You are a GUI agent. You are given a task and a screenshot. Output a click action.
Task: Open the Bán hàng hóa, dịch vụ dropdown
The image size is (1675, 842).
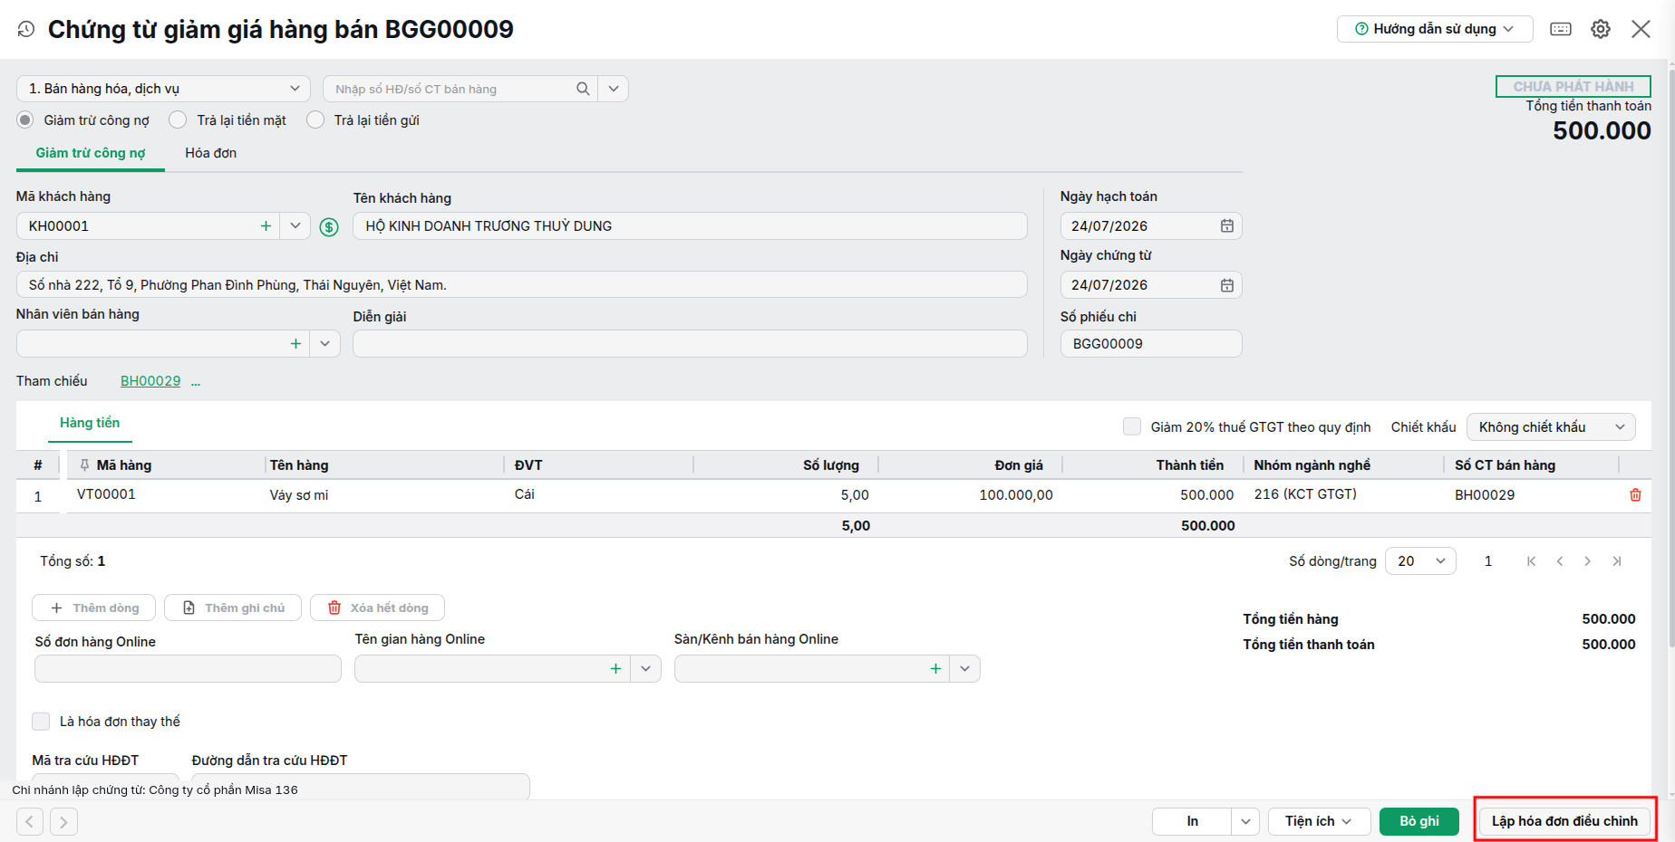(x=163, y=89)
